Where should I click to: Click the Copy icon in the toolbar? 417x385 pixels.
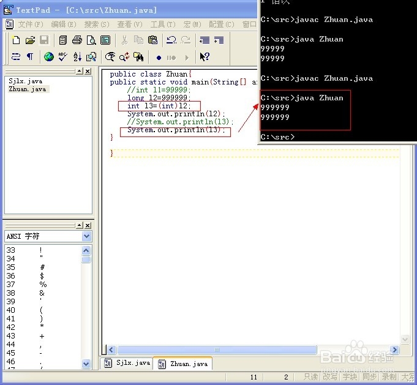[x=138, y=40]
